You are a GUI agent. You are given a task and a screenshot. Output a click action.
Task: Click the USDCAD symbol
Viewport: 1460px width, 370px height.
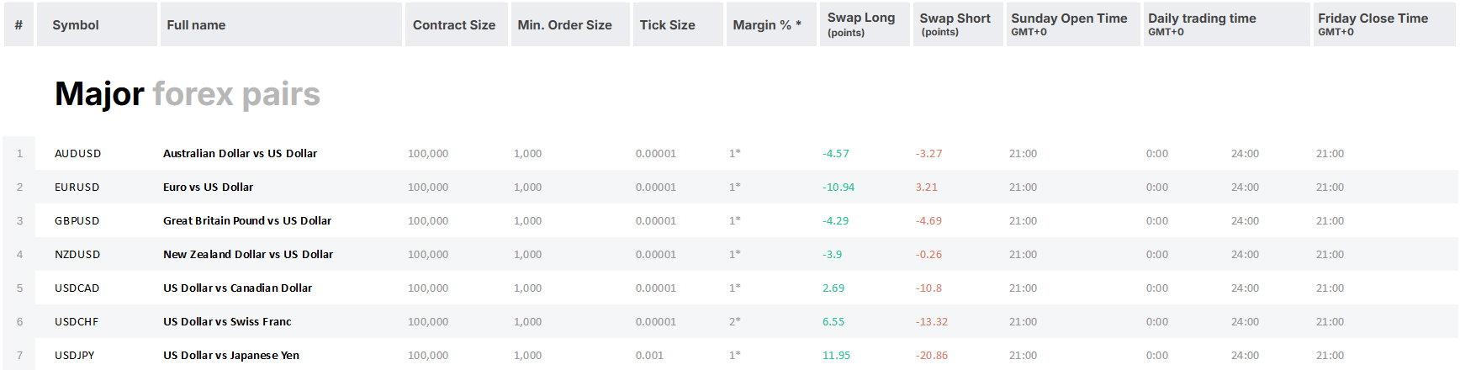77,288
